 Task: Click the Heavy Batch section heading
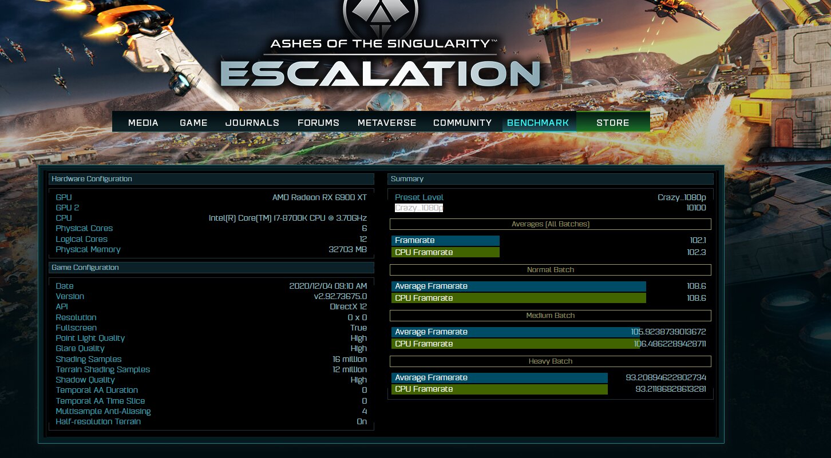click(550, 361)
